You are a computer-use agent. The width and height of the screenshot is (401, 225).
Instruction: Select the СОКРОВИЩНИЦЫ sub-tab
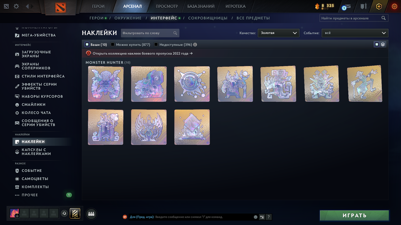[x=208, y=18]
